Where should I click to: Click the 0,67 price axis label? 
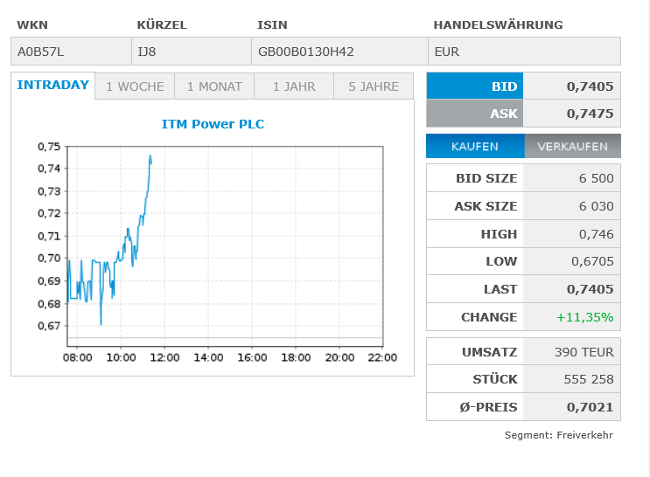point(49,326)
